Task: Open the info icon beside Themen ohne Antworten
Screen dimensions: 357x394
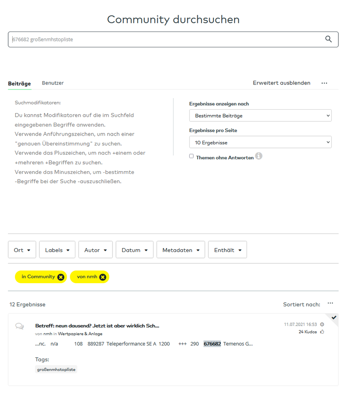Action: tap(259, 156)
